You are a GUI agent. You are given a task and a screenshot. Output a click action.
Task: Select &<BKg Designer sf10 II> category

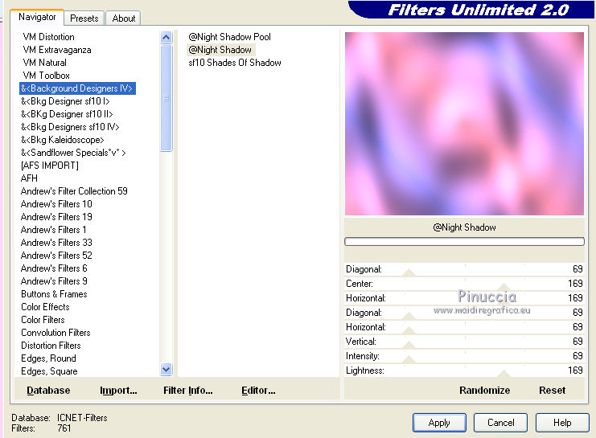tap(67, 114)
